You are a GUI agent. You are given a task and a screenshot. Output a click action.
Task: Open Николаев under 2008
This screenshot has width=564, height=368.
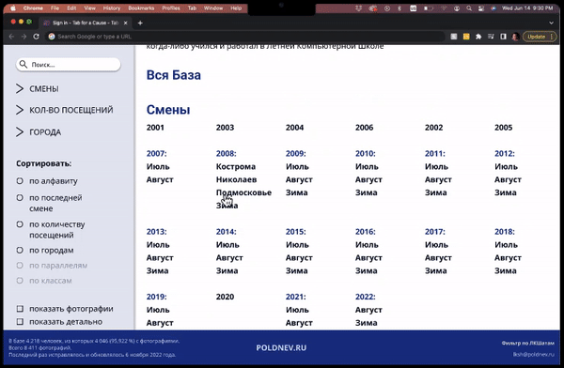(236, 179)
